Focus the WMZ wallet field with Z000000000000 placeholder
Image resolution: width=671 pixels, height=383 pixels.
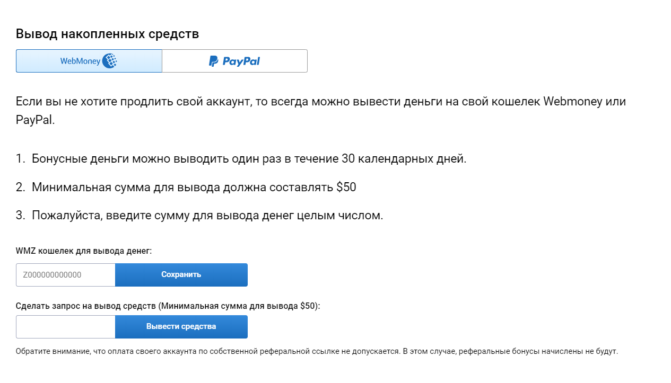pos(66,275)
